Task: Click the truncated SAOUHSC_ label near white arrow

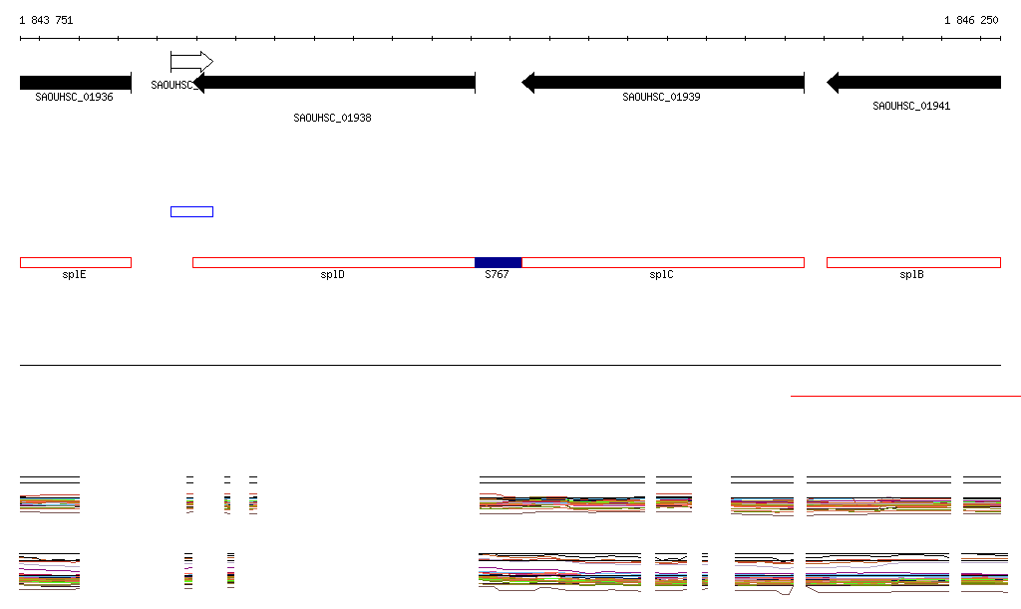Action: 172,86
